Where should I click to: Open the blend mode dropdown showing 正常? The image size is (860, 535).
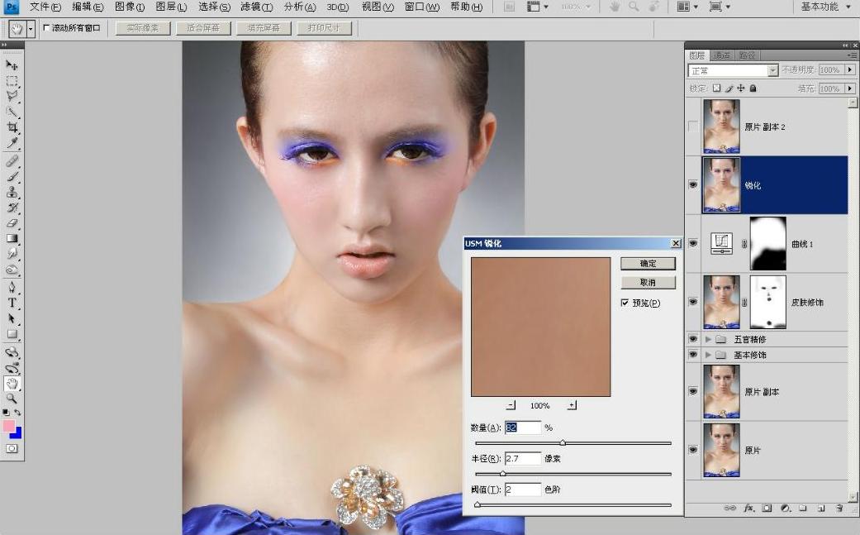tap(734, 70)
